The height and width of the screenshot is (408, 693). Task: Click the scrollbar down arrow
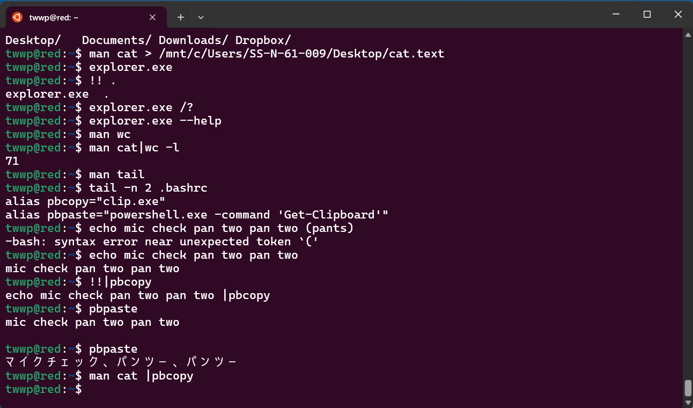688,402
